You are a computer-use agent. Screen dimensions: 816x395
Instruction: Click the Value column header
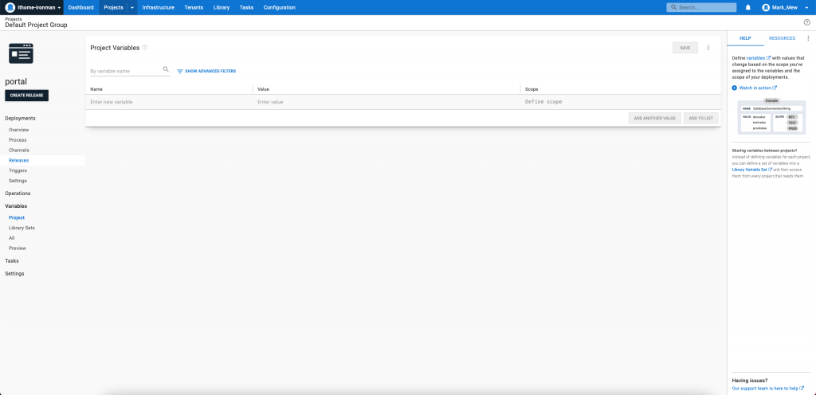[x=263, y=89]
